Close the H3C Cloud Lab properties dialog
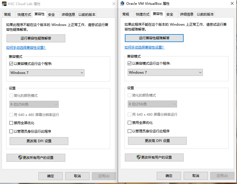 pos(114,4)
